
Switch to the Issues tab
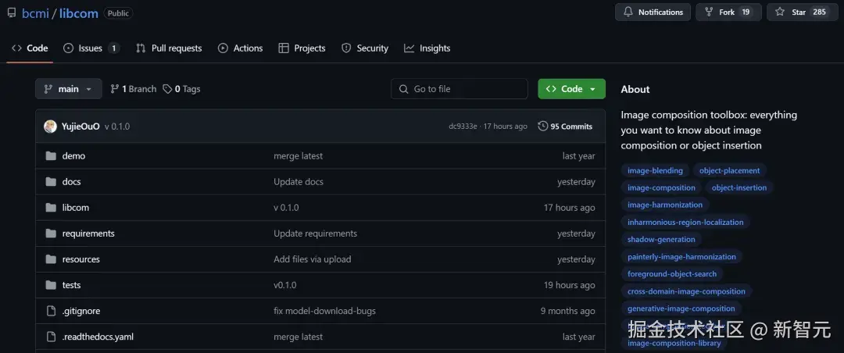91,48
